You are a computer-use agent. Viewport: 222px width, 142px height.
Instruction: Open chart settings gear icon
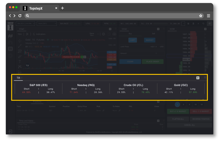[x=103, y=34]
